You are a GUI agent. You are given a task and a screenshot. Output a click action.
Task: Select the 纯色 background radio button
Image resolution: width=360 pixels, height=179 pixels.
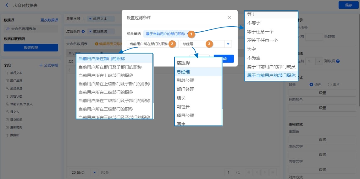(312, 84)
